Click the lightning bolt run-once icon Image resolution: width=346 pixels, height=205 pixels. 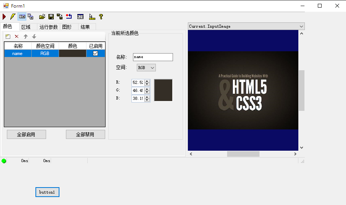[13, 17]
